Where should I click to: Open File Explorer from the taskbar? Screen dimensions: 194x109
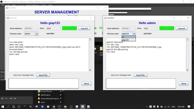(65, 107)
